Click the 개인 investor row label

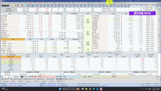(x=11, y=59)
